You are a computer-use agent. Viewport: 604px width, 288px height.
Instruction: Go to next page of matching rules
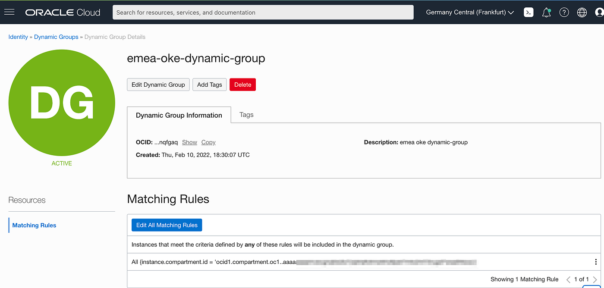pos(595,279)
